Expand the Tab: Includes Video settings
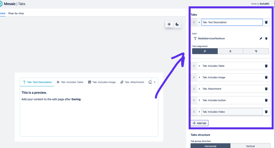 pos(199,112)
